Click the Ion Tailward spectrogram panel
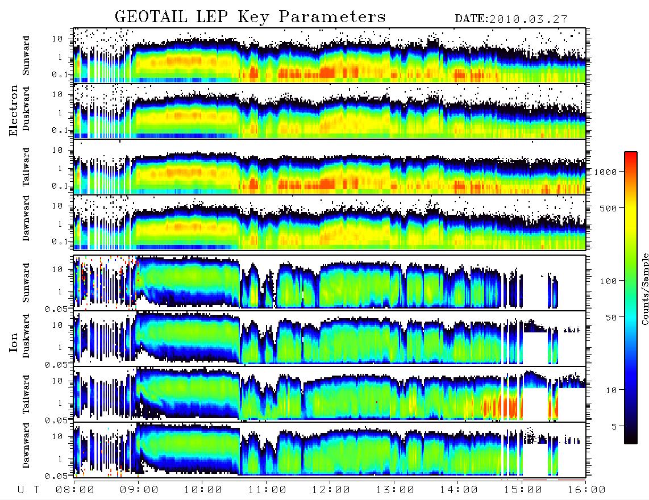The width and height of the screenshot is (649, 500). click(330, 394)
